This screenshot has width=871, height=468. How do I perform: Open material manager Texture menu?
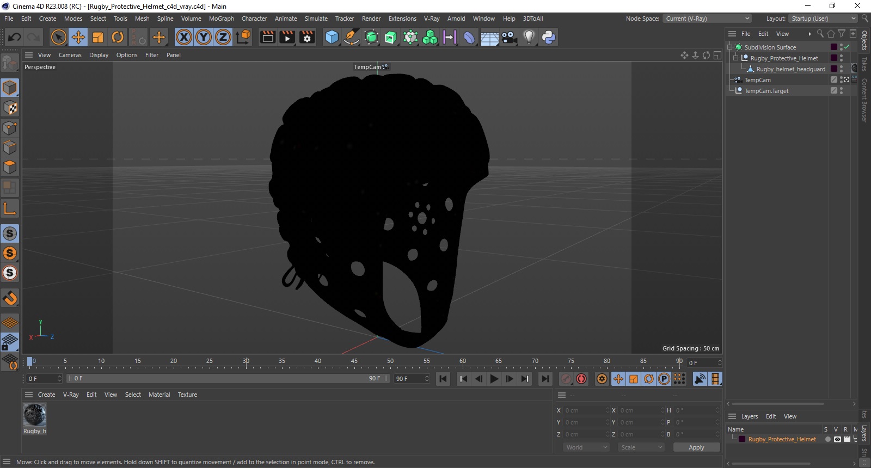(x=187, y=395)
